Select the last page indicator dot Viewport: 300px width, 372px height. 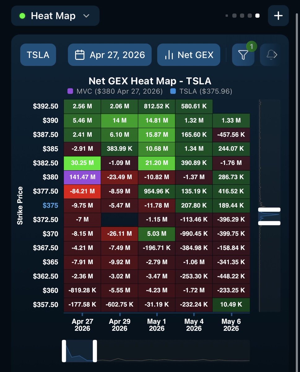(x=257, y=16)
